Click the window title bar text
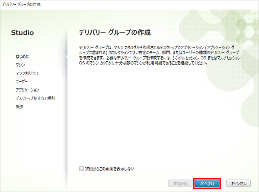 tap(21, 5)
